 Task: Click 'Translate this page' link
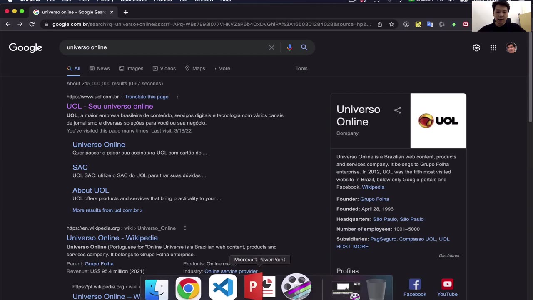(x=147, y=97)
